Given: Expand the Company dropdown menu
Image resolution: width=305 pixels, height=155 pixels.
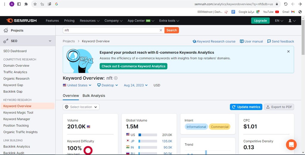Looking at the screenshot, I should 113,21.
